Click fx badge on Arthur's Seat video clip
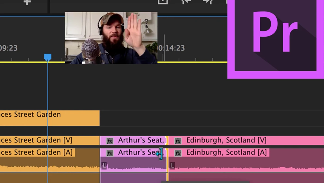324x183 pixels. click(x=110, y=141)
